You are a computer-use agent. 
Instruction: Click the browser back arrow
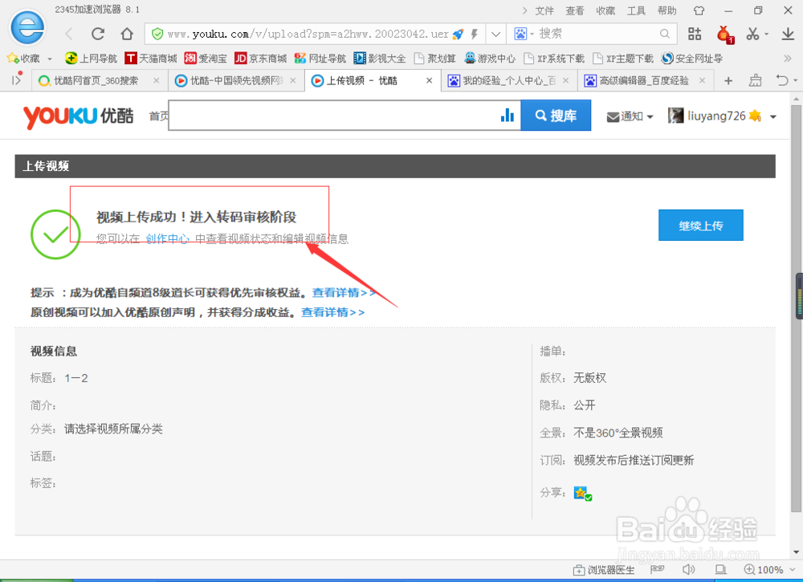(69, 34)
